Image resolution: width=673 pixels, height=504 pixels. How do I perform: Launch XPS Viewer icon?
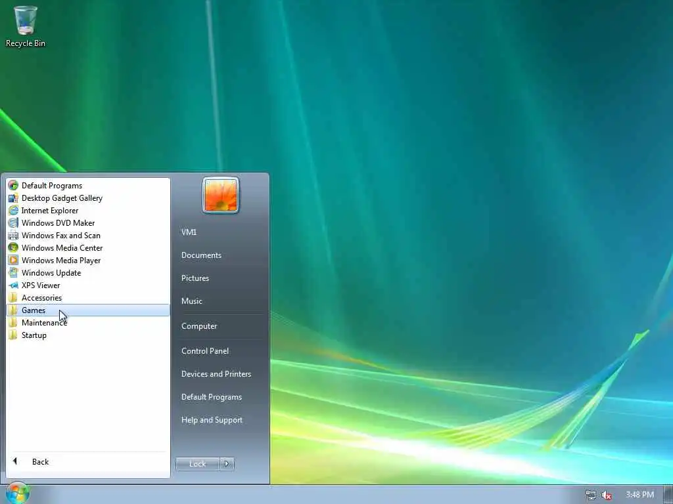[x=13, y=285]
